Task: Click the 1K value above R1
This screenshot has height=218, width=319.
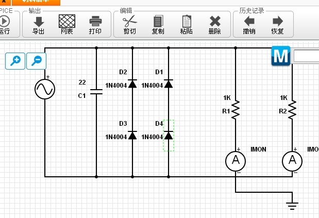Action: 227,98
